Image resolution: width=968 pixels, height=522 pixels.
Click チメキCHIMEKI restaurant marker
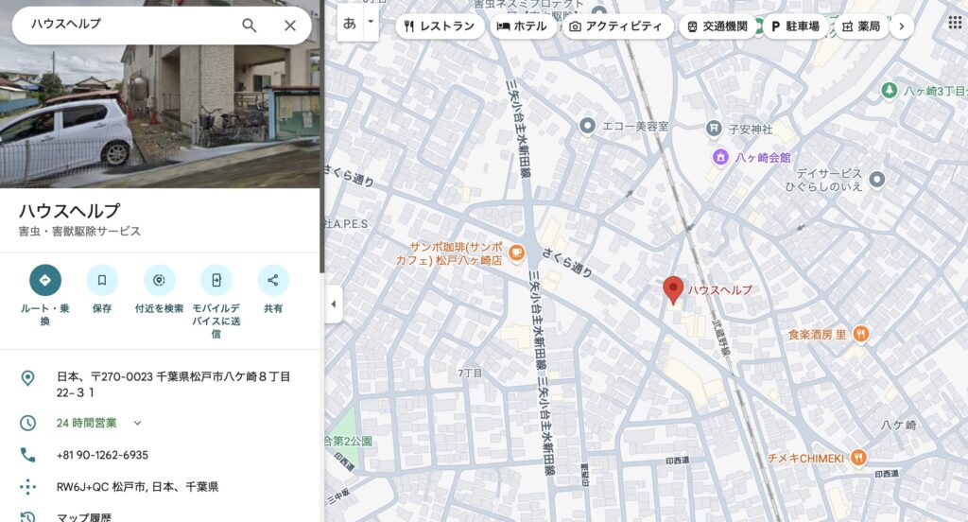858,458
